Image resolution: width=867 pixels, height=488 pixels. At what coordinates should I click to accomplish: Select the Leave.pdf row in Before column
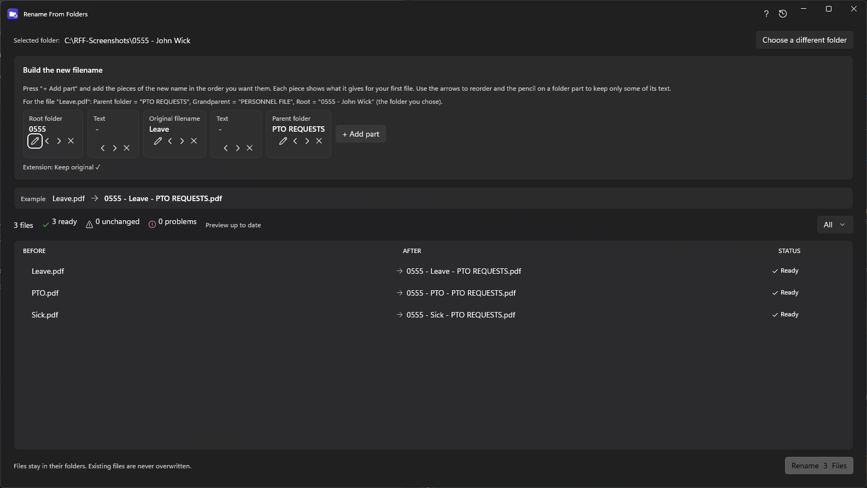tap(48, 271)
